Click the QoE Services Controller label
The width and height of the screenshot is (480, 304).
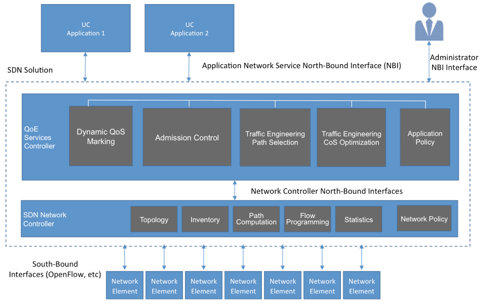tap(39, 137)
